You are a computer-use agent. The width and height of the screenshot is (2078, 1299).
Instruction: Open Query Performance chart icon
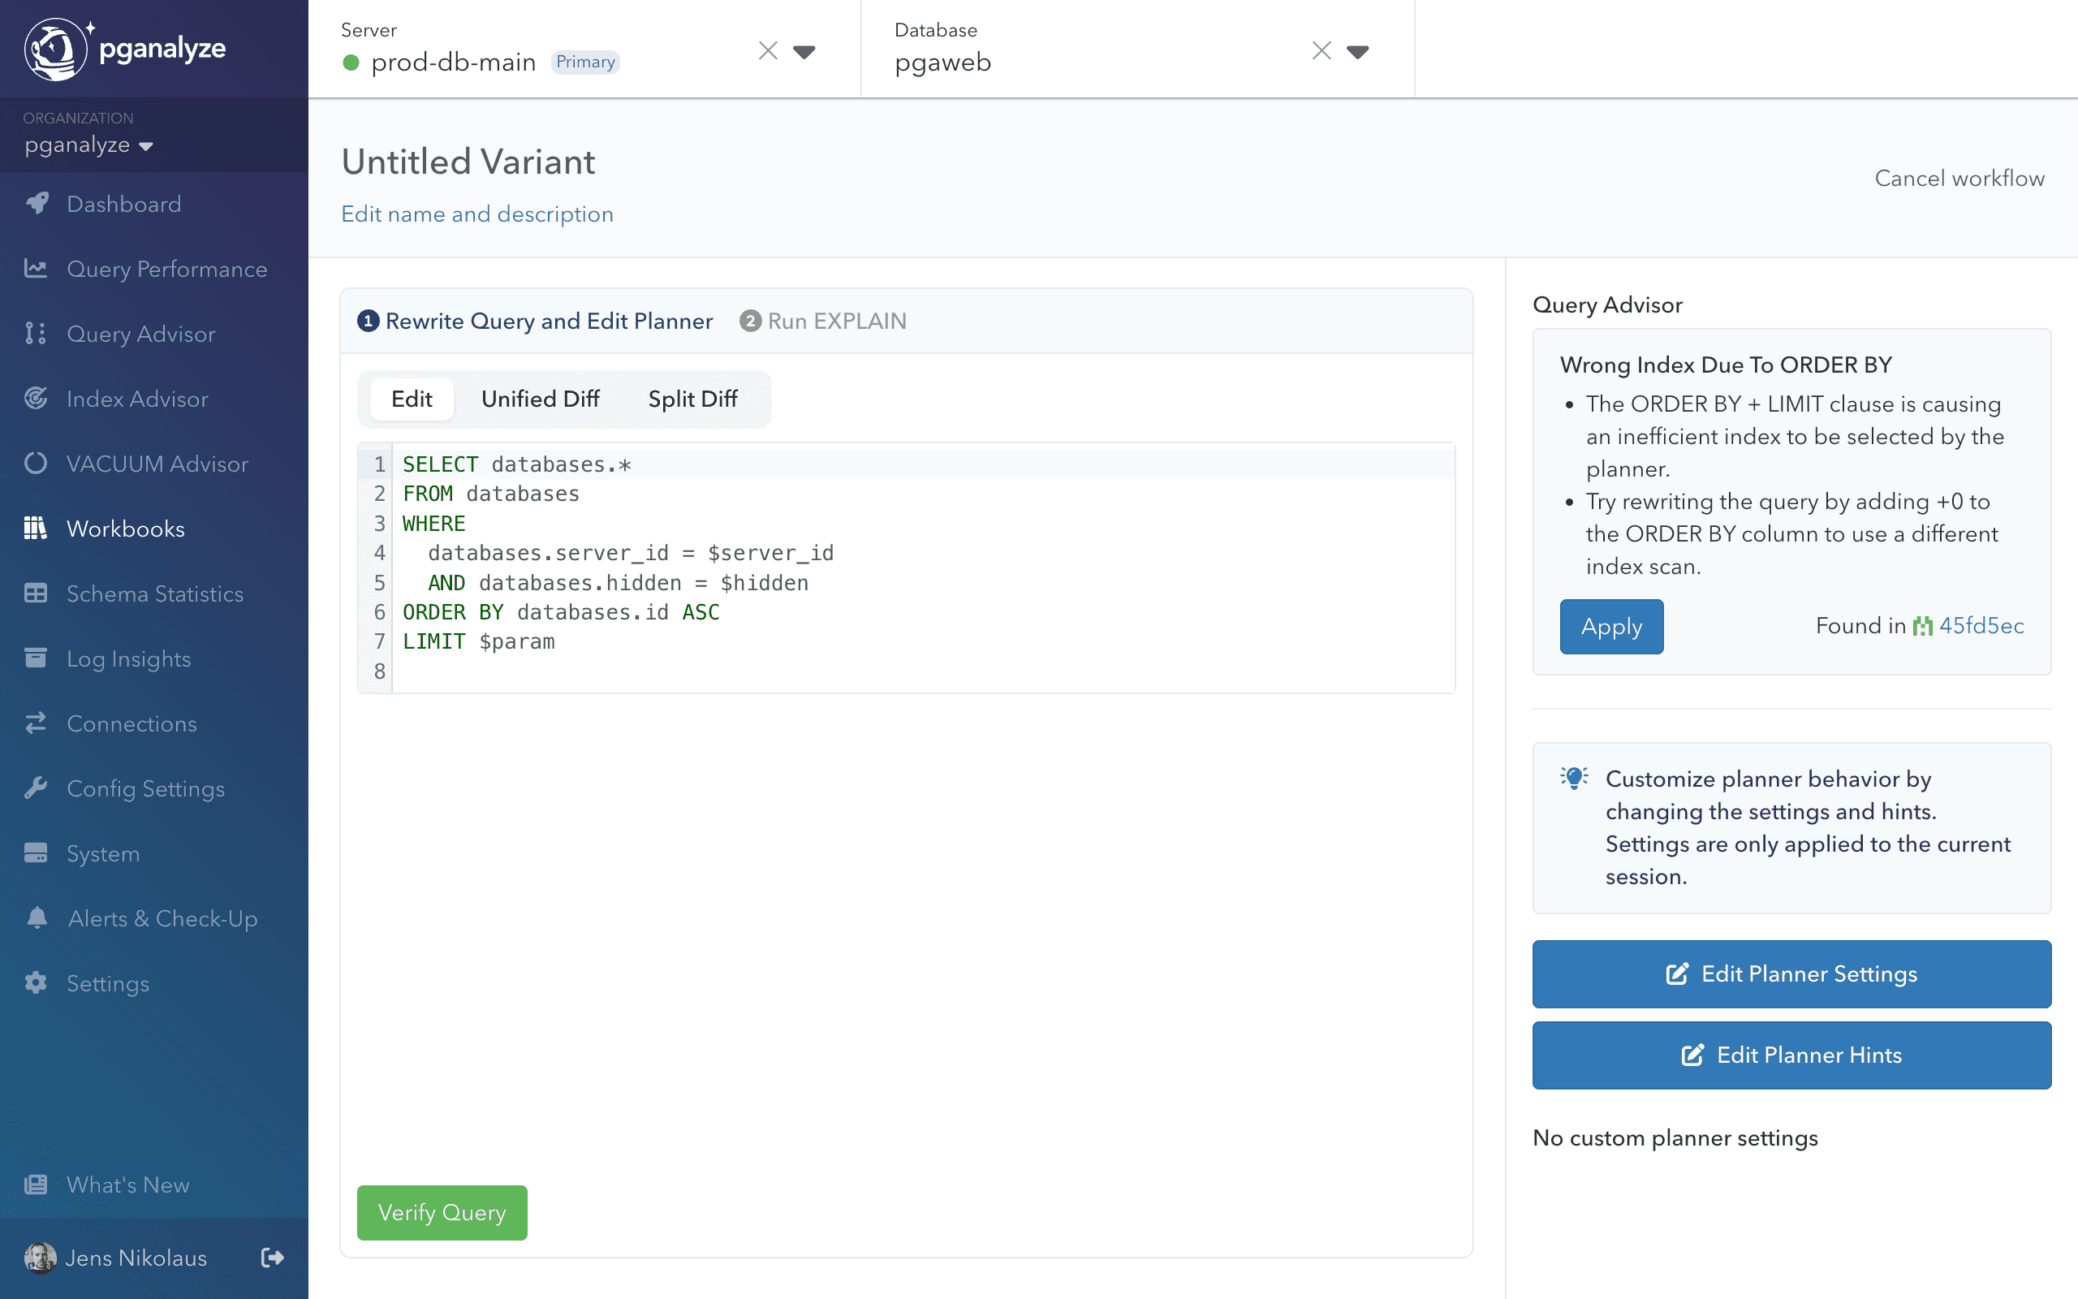[36, 269]
